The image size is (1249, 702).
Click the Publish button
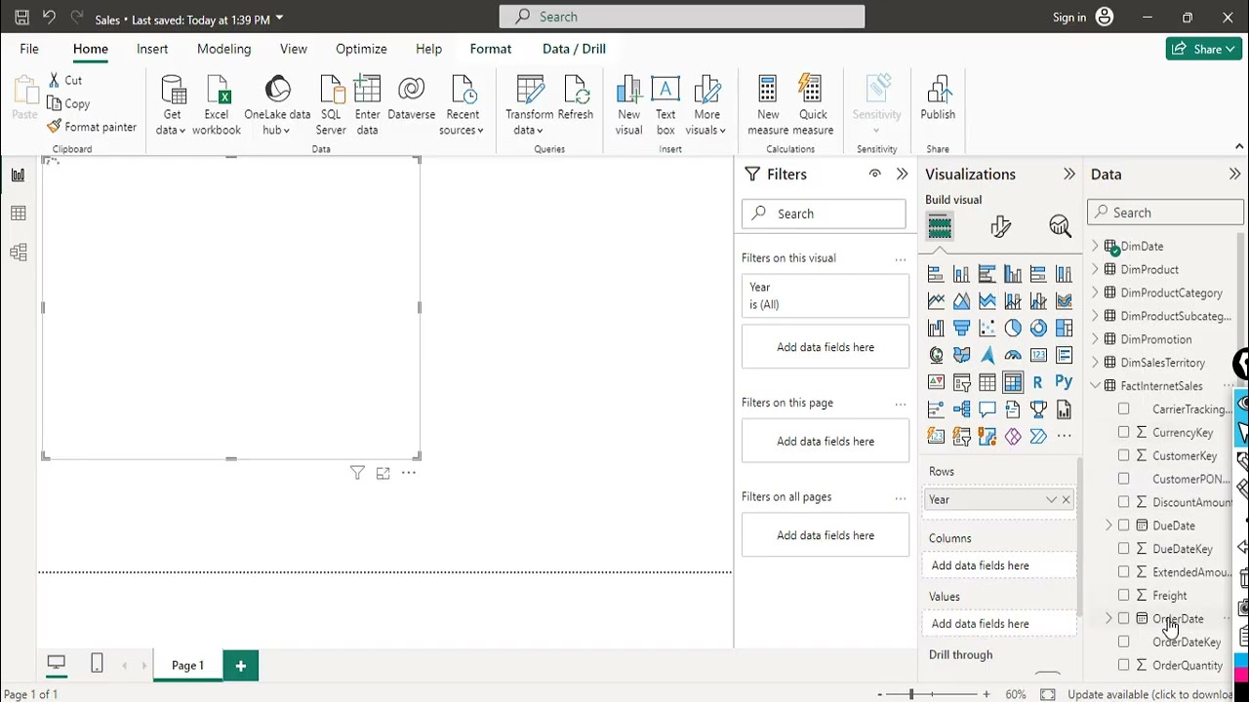938,98
